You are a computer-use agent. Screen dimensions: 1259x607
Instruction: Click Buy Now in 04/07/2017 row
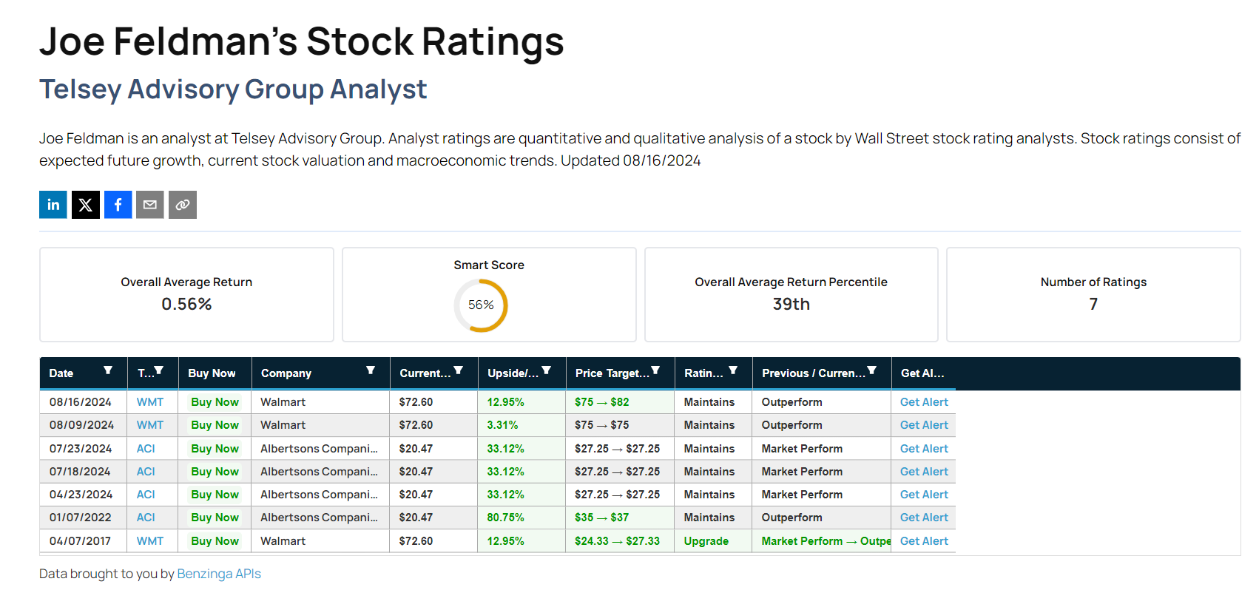pyautogui.click(x=215, y=541)
